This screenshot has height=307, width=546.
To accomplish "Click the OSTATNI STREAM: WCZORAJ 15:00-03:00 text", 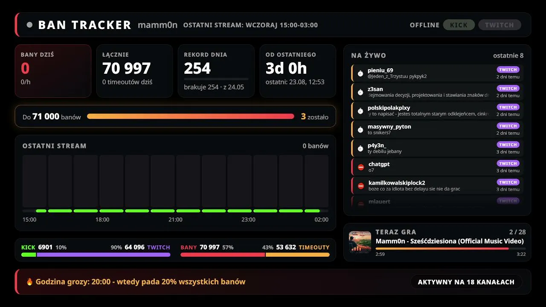I will pos(250,25).
